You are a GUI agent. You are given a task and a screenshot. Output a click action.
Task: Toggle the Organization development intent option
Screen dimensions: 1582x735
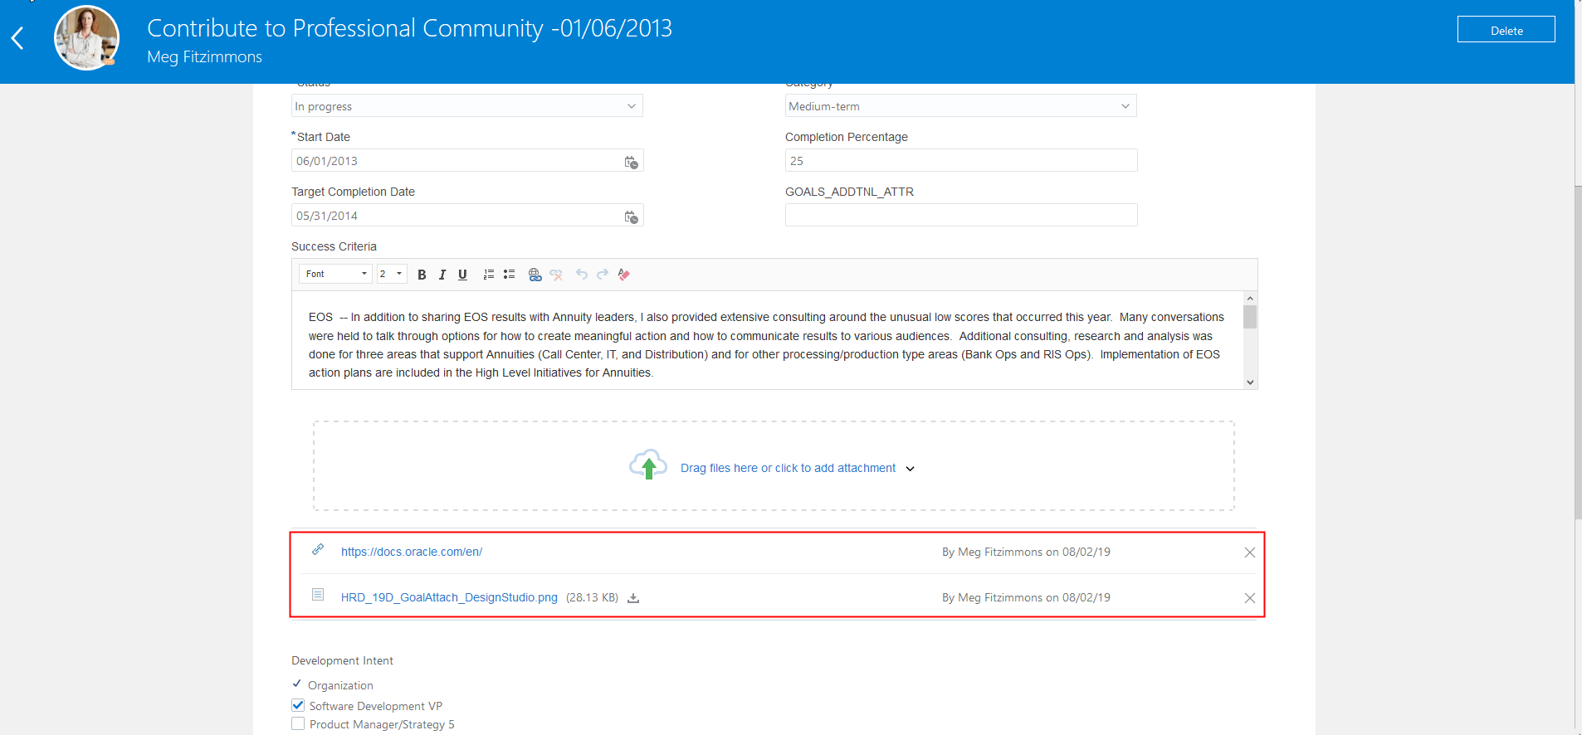(297, 684)
